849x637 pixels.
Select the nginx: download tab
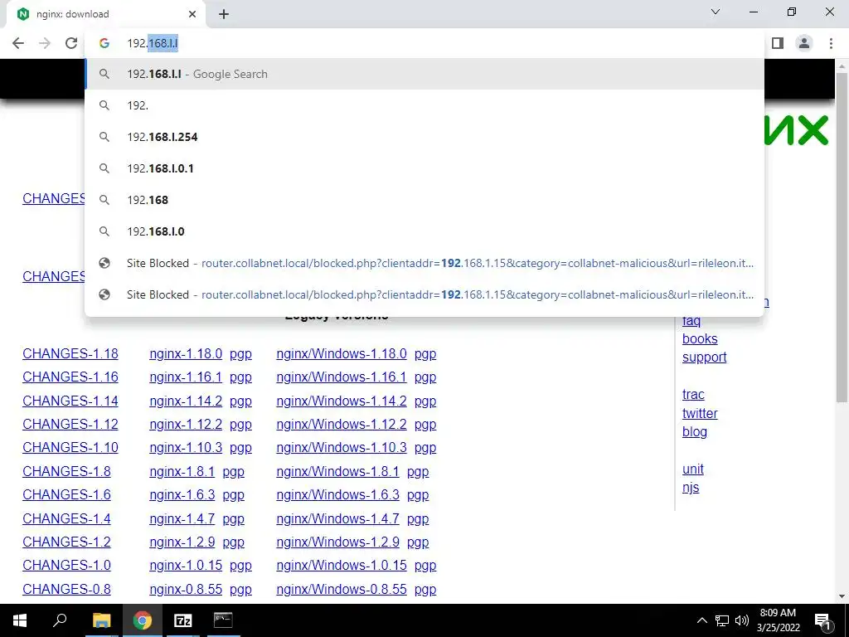105,14
